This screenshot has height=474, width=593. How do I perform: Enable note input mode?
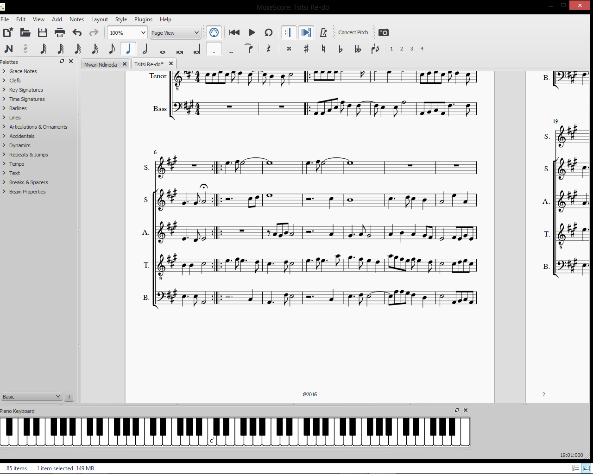pos(8,49)
